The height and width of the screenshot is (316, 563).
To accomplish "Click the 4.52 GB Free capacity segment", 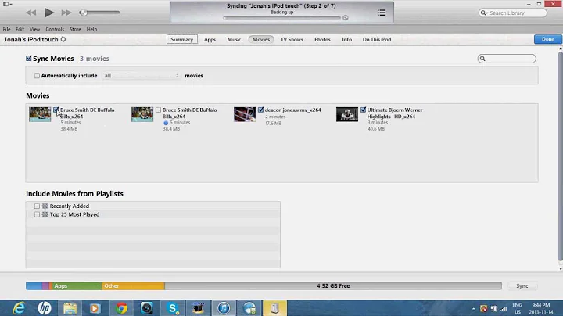I will tap(333, 285).
